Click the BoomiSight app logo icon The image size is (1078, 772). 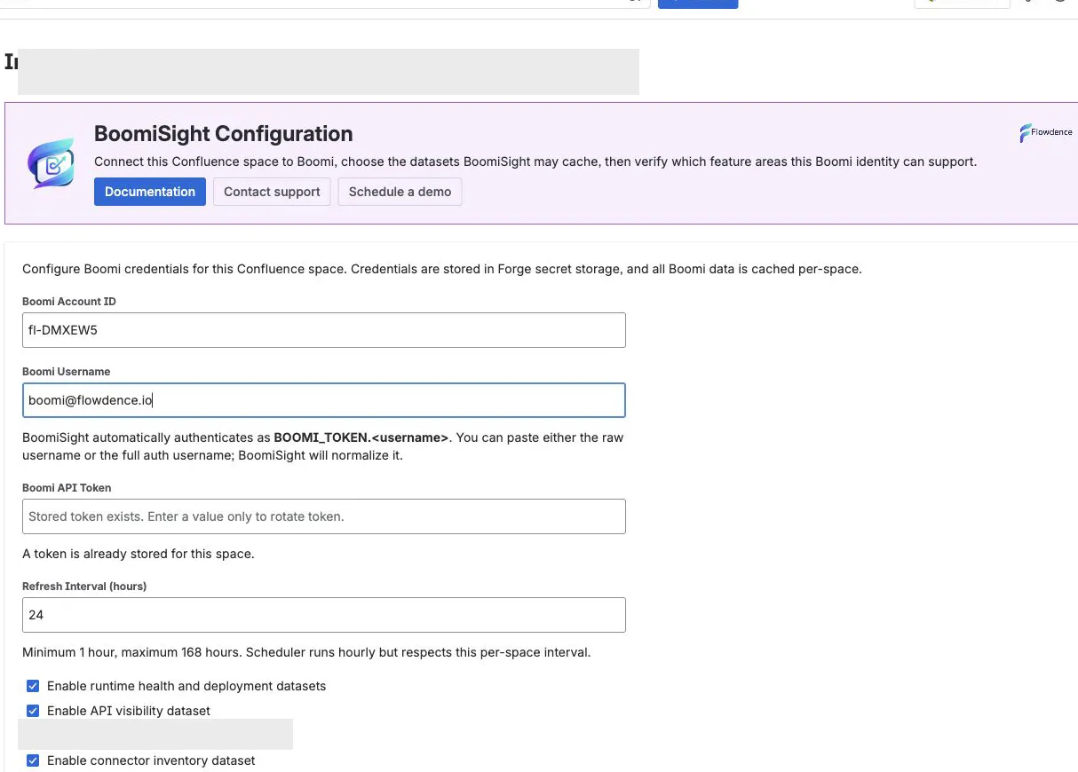[50, 163]
